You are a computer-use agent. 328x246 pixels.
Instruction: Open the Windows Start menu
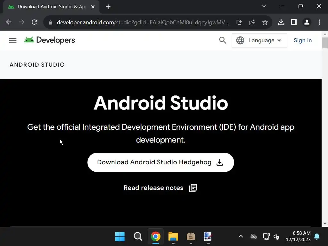pos(120,237)
